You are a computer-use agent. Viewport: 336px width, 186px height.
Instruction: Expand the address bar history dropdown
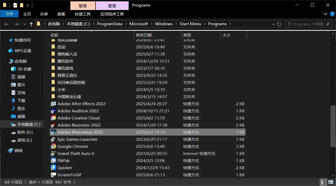point(274,24)
